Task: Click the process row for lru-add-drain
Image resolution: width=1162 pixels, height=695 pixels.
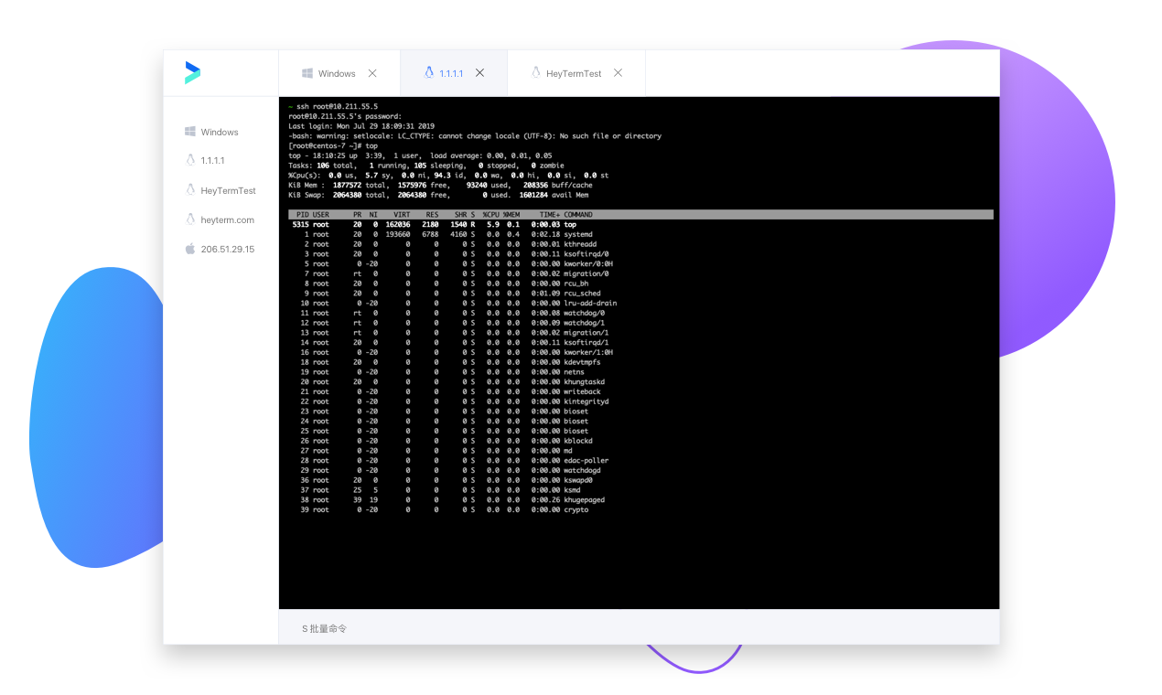Action: pos(453,303)
